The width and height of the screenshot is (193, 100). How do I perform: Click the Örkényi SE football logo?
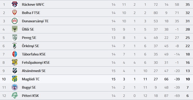click(15, 46)
